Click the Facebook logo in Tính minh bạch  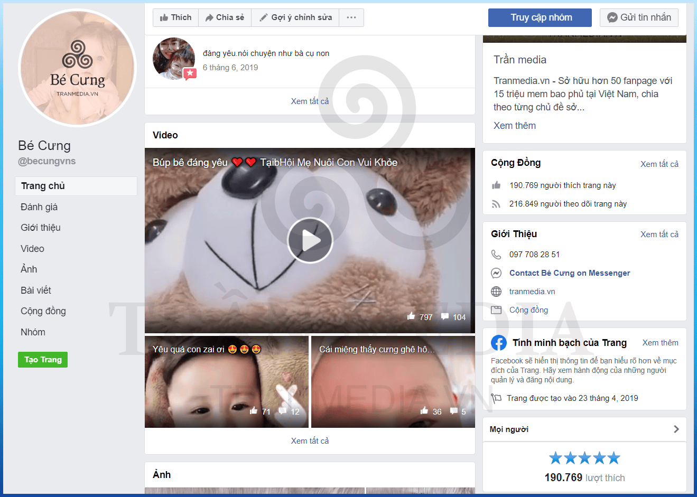499,343
